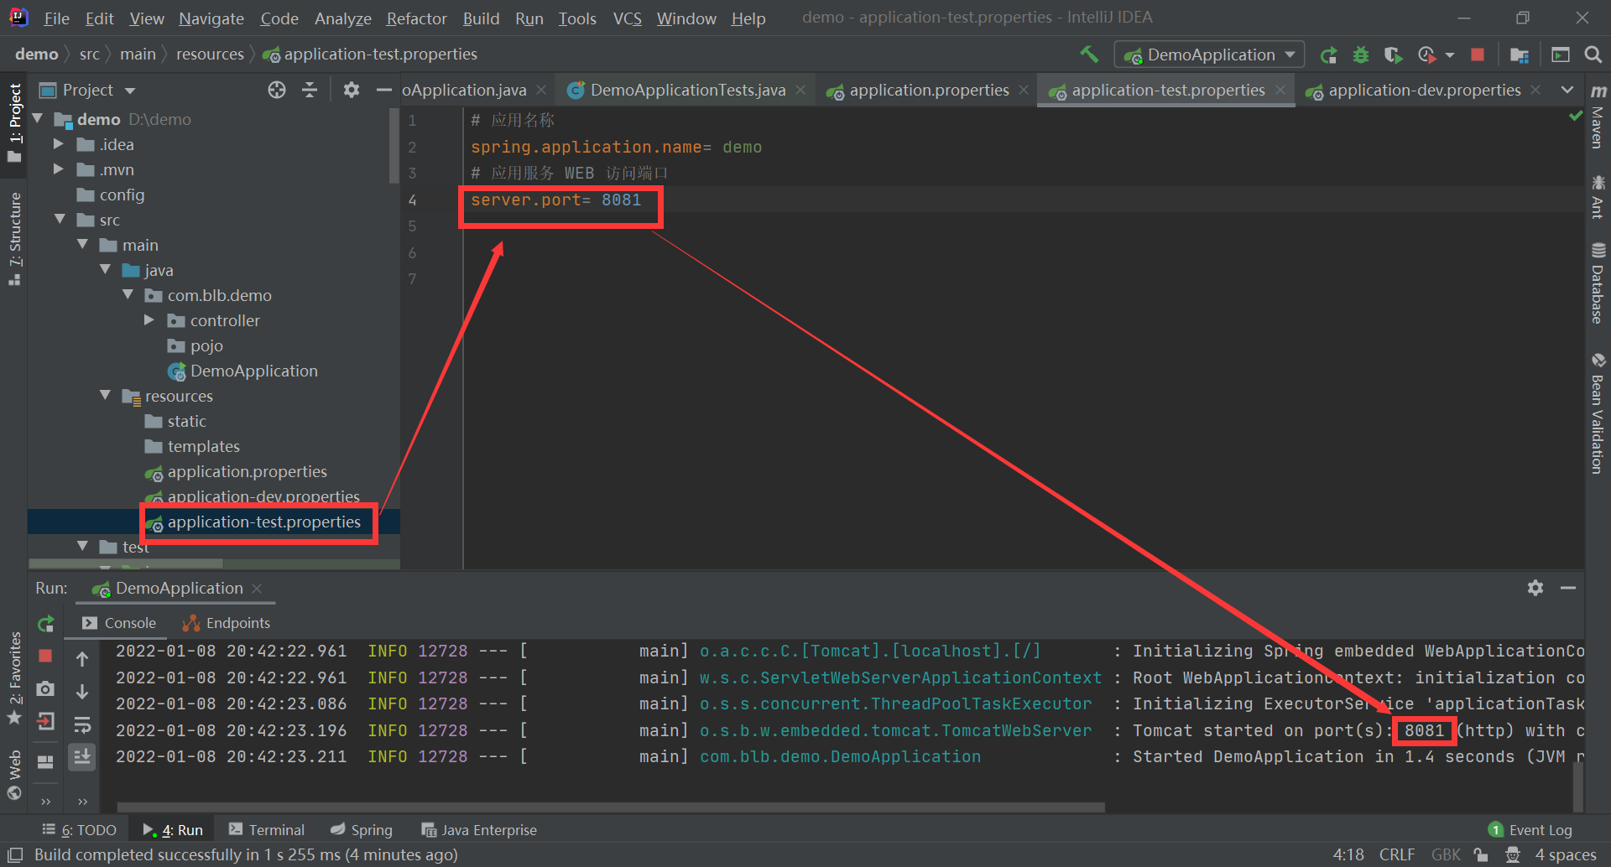Toggle soft-wrap in console
The width and height of the screenshot is (1611, 867).
pos(82,724)
